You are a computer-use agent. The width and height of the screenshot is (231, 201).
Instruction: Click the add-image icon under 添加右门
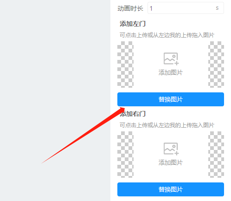171,149
